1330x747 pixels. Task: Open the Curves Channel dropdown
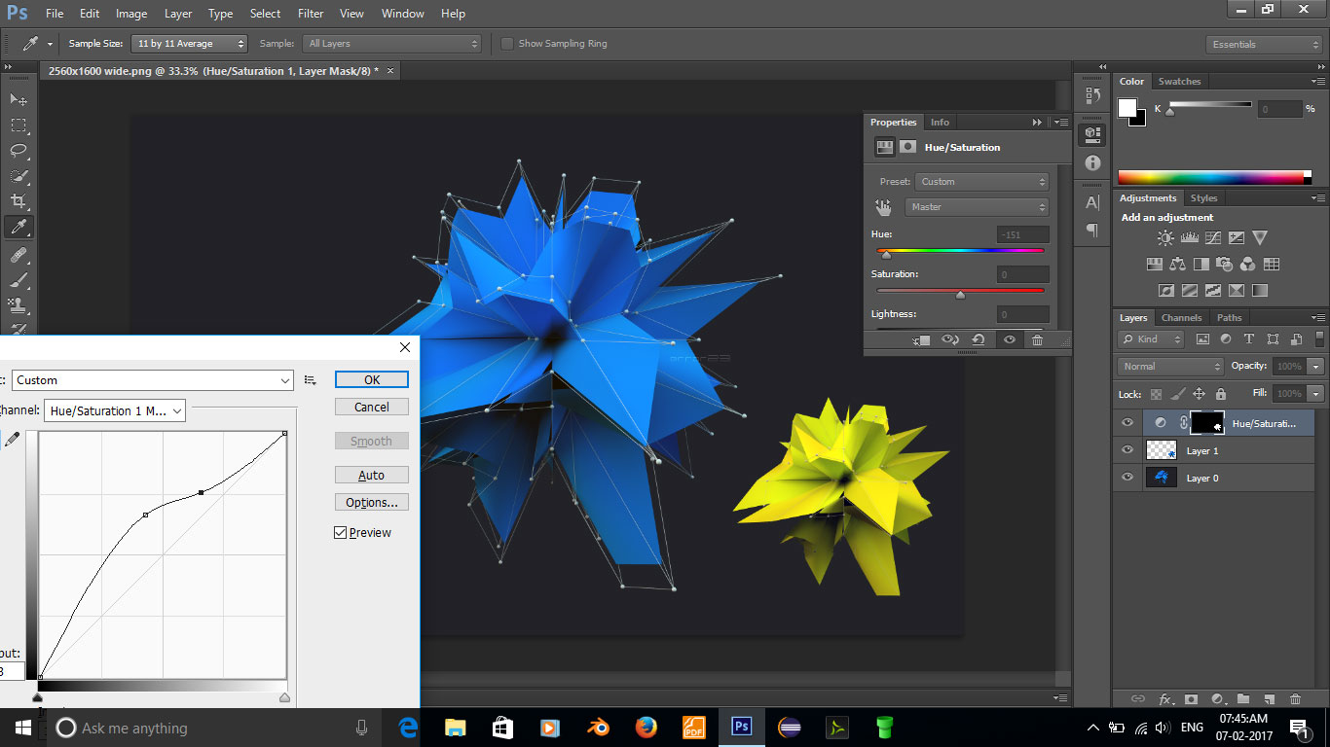[115, 411]
